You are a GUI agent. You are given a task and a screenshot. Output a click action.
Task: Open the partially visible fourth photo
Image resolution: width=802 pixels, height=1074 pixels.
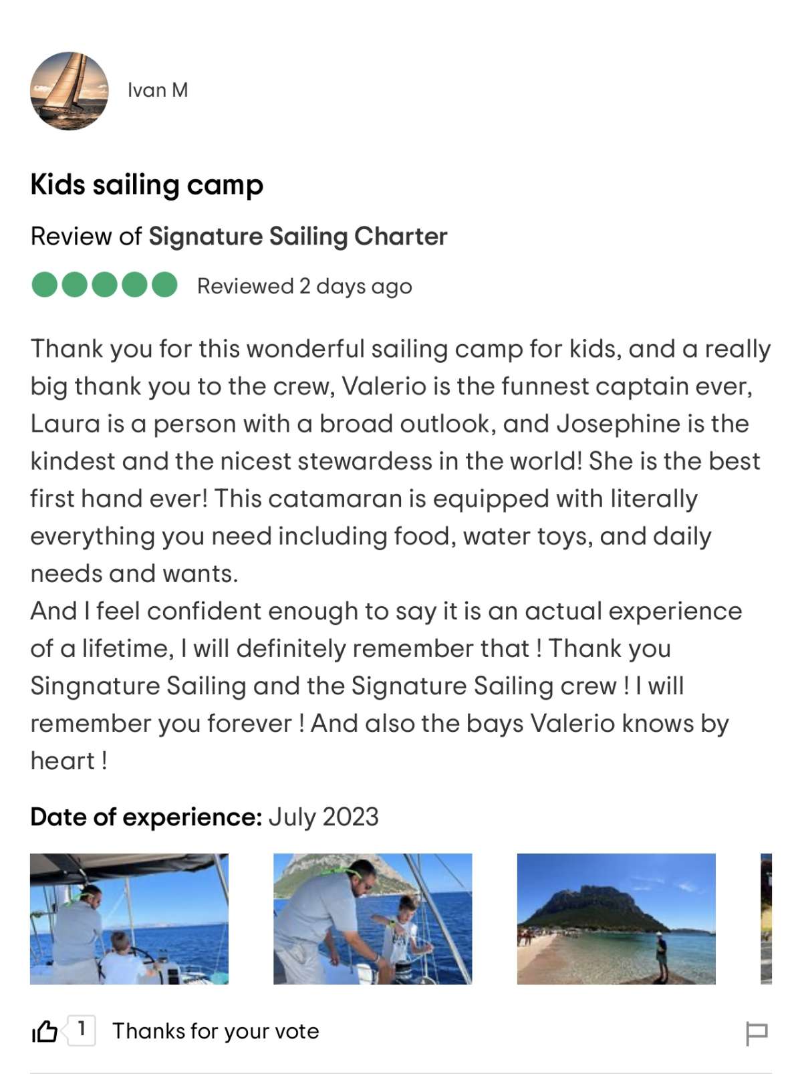(766, 918)
